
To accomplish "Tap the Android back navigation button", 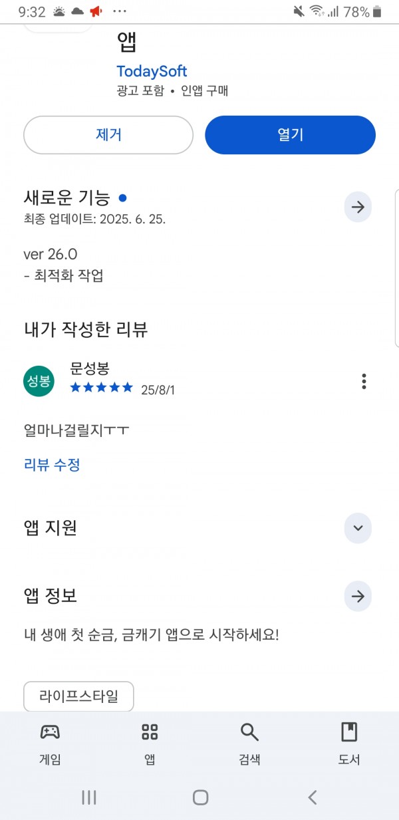I will click(312, 797).
